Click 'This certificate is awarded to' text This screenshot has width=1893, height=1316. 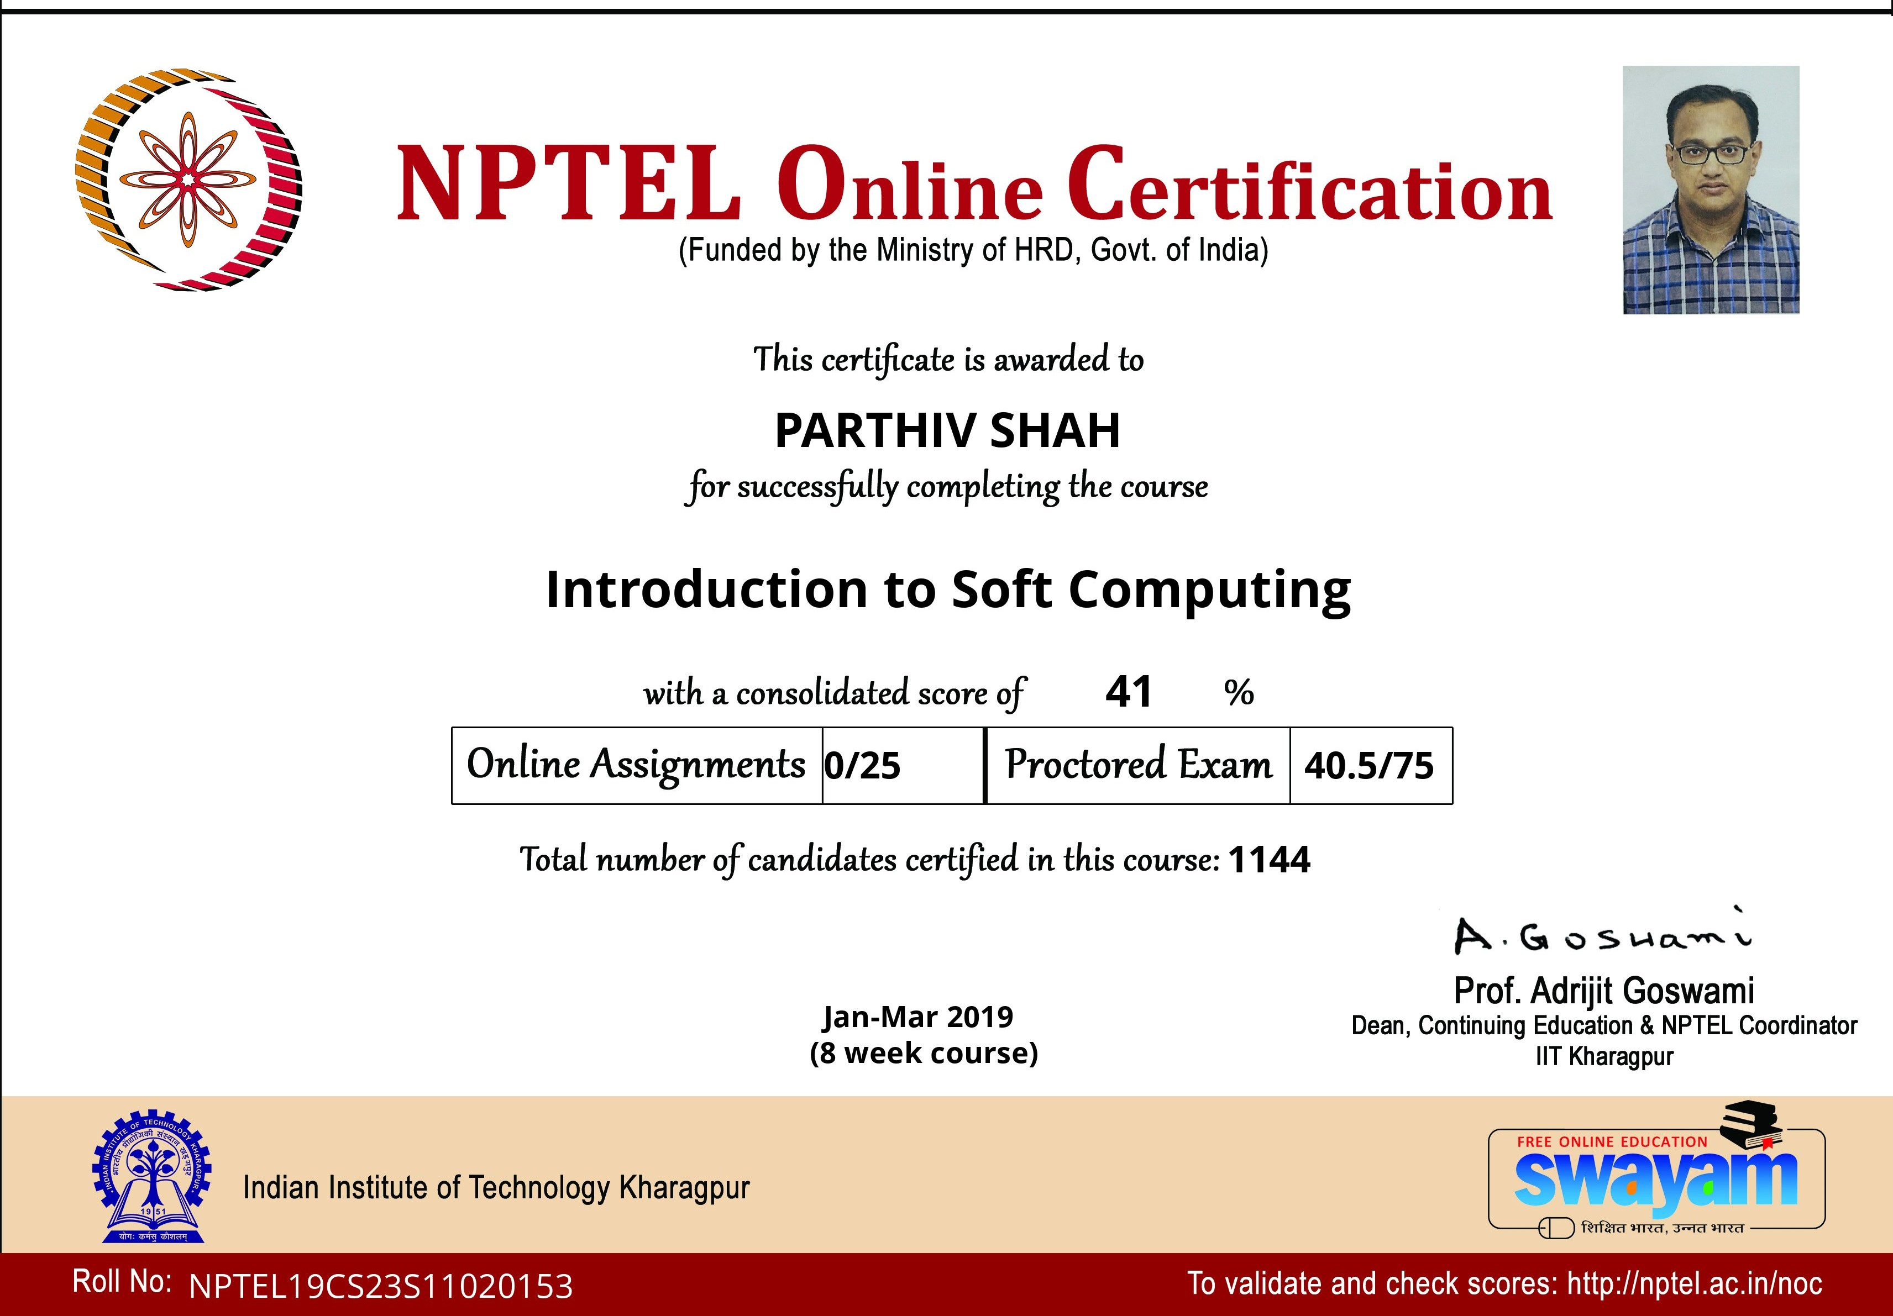coord(948,360)
